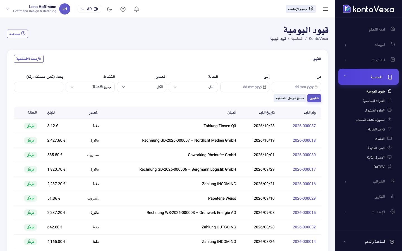Image resolution: width=402 pixels, height=251 pixels.
Task: Open the جميع الأنشطة header selector
Action: (x=301, y=9)
